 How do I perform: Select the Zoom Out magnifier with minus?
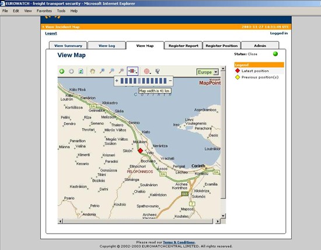111,71
